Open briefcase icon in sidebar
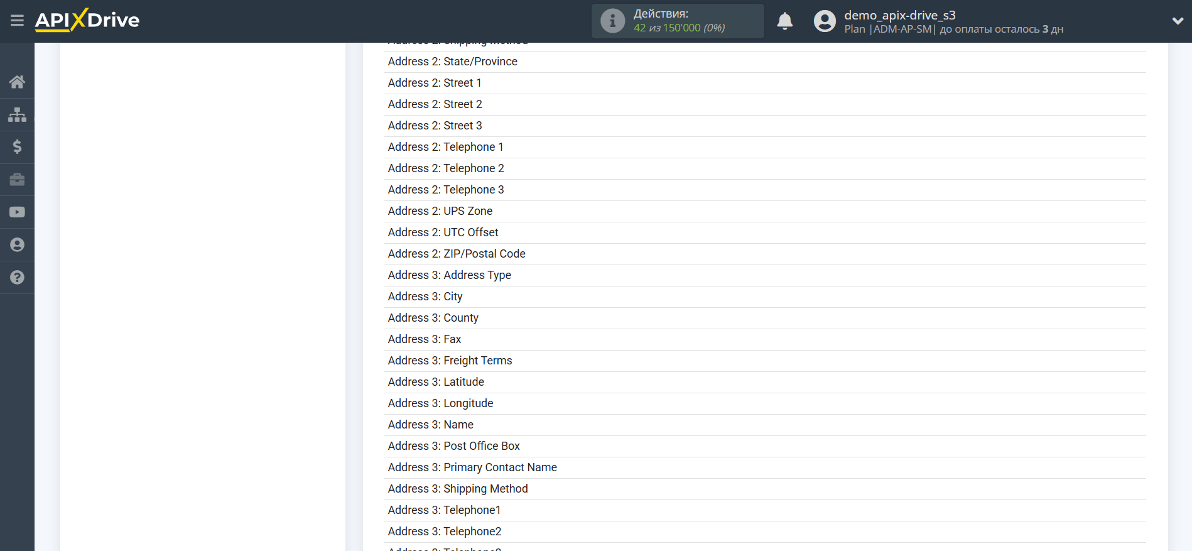 (x=17, y=180)
